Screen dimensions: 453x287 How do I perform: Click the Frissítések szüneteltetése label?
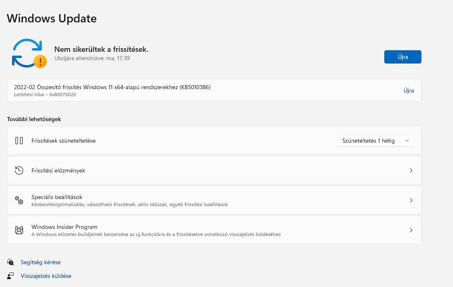coord(63,141)
